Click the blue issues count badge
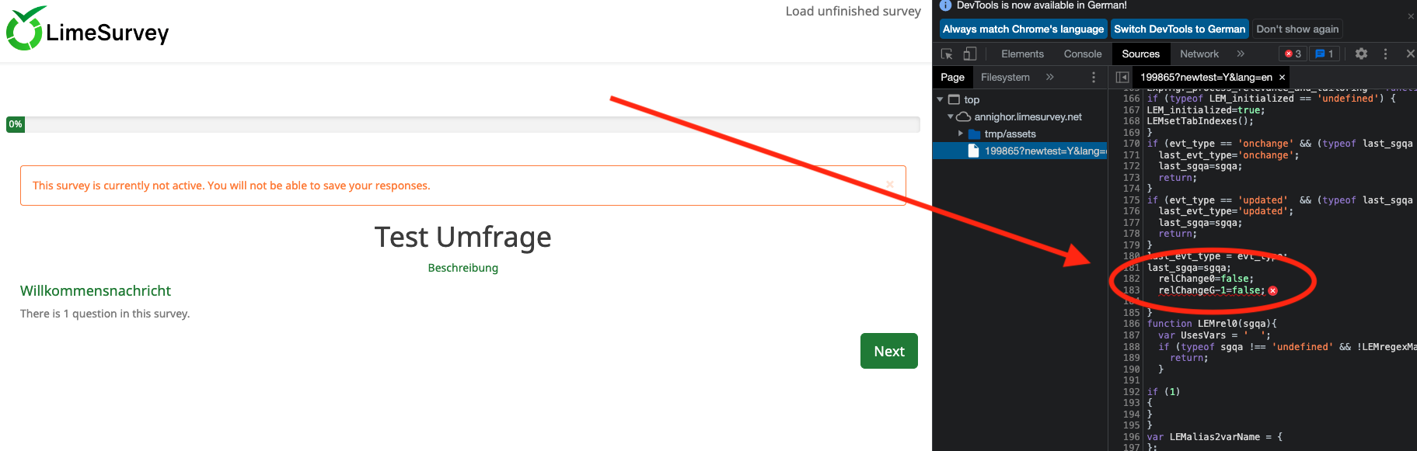 point(1325,54)
